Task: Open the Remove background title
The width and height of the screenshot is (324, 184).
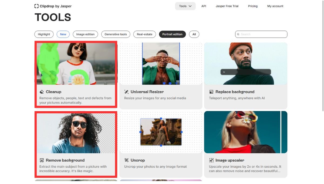Action: [x=65, y=160]
